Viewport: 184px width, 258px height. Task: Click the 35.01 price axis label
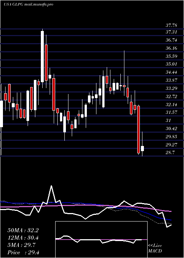171,64
